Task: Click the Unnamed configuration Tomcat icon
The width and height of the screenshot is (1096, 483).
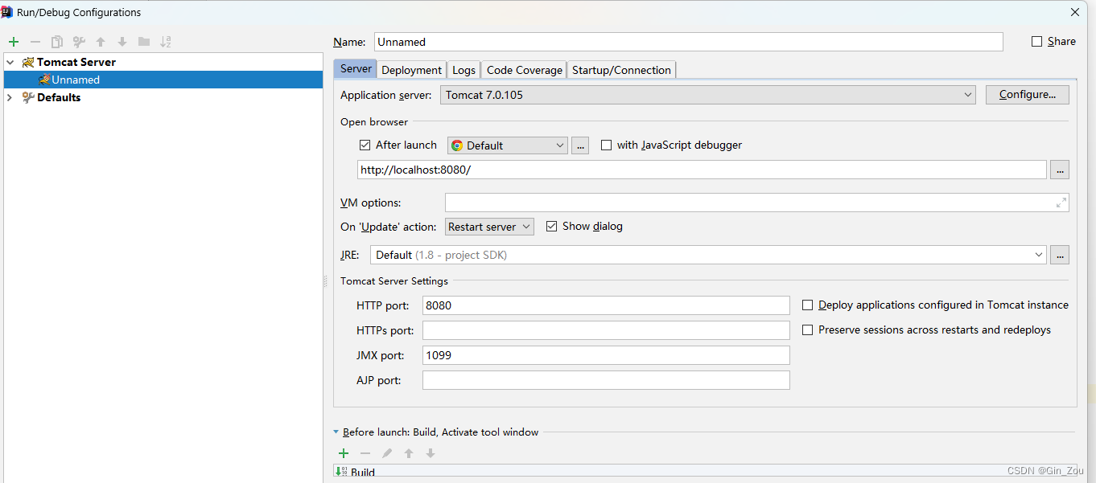Action: (44, 80)
